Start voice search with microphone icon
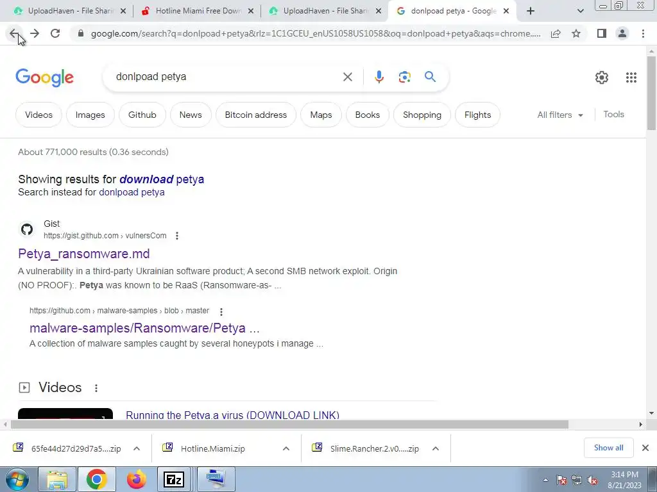 tap(379, 77)
